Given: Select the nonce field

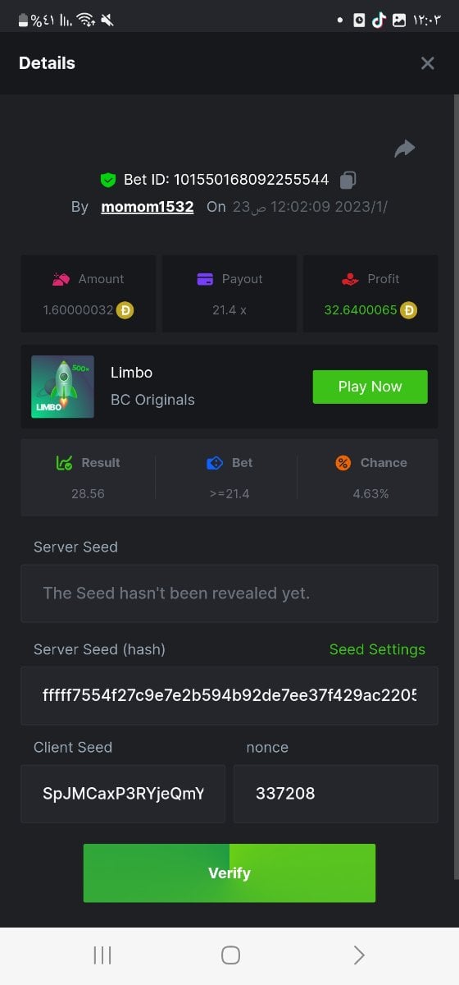Looking at the screenshot, I should pyautogui.click(x=336, y=794).
